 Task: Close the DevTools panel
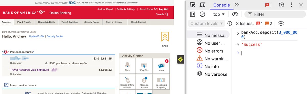(301, 5)
